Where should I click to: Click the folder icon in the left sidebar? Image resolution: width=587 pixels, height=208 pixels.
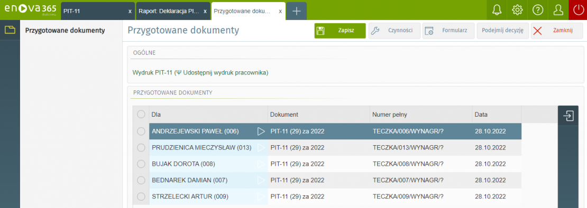click(x=10, y=30)
